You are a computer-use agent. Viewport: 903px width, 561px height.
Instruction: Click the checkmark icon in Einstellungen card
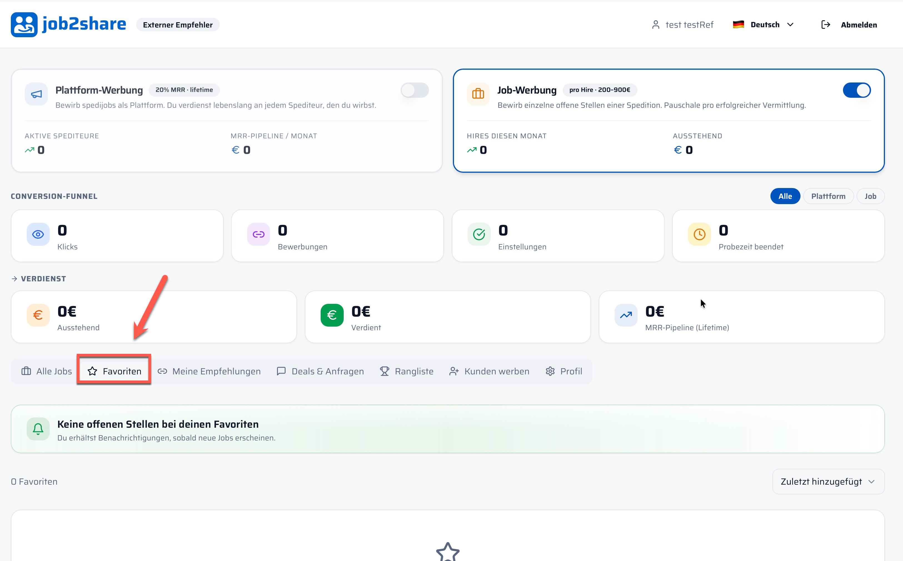tap(479, 234)
